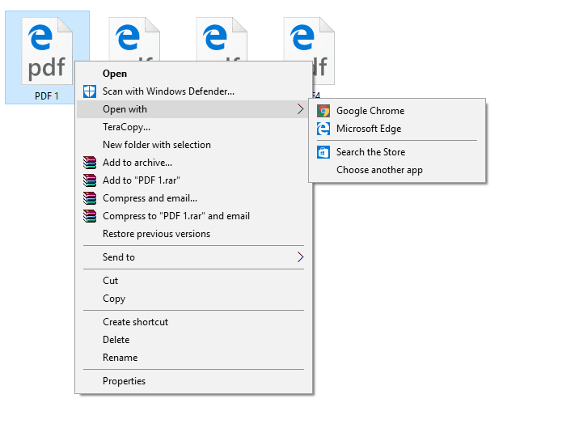Open Properties from the context menu

[194, 381]
